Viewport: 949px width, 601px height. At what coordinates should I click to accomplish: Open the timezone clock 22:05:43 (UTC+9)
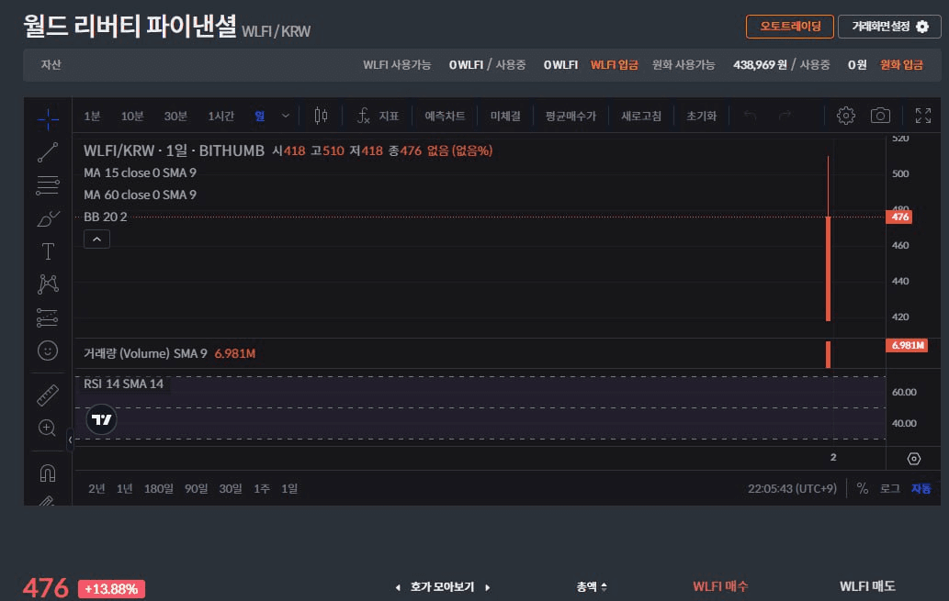coord(792,488)
